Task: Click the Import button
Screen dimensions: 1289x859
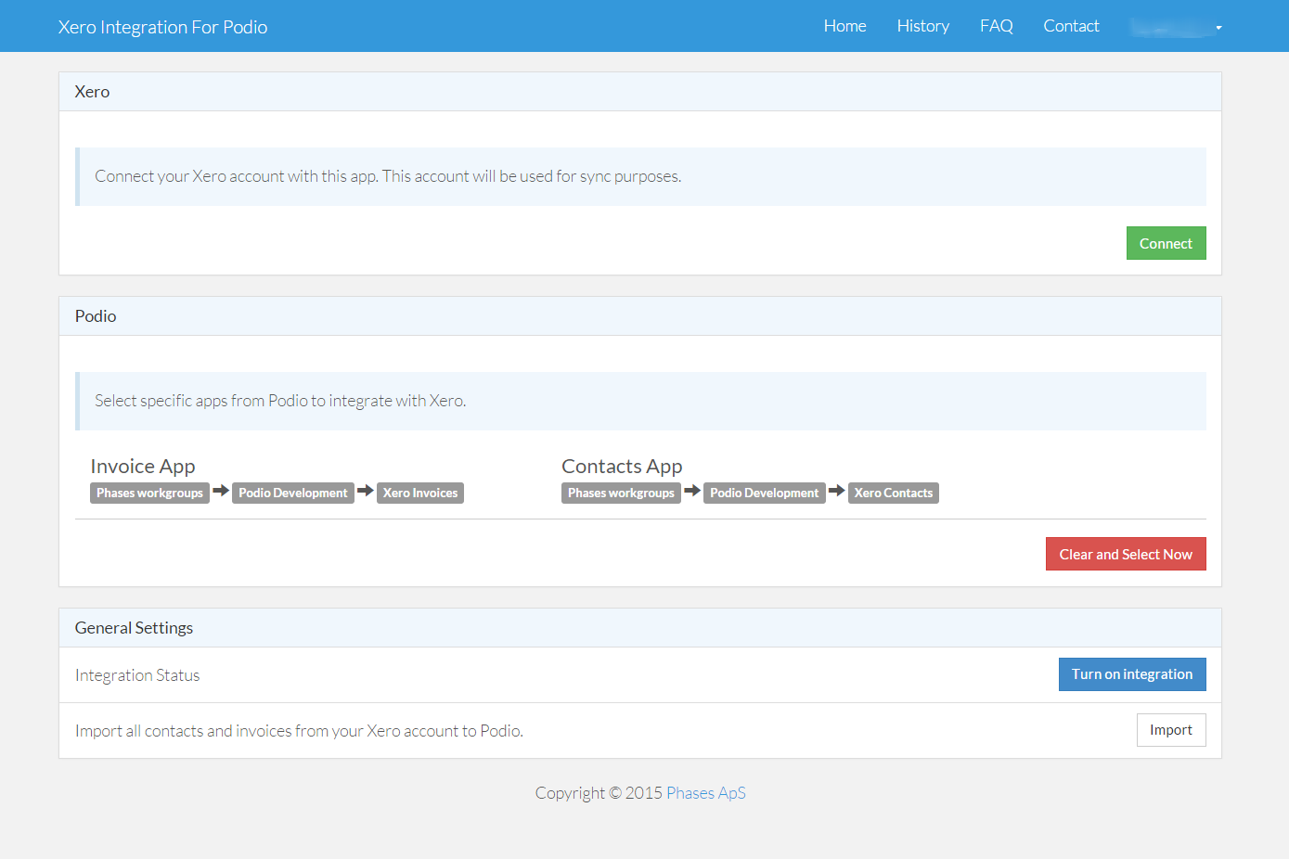Action: [1171, 730]
